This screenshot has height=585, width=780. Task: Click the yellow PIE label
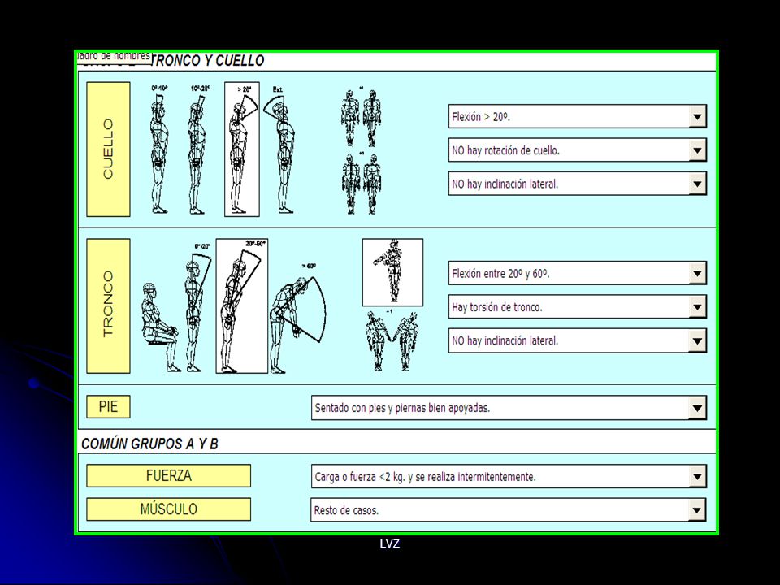click(108, 406)
